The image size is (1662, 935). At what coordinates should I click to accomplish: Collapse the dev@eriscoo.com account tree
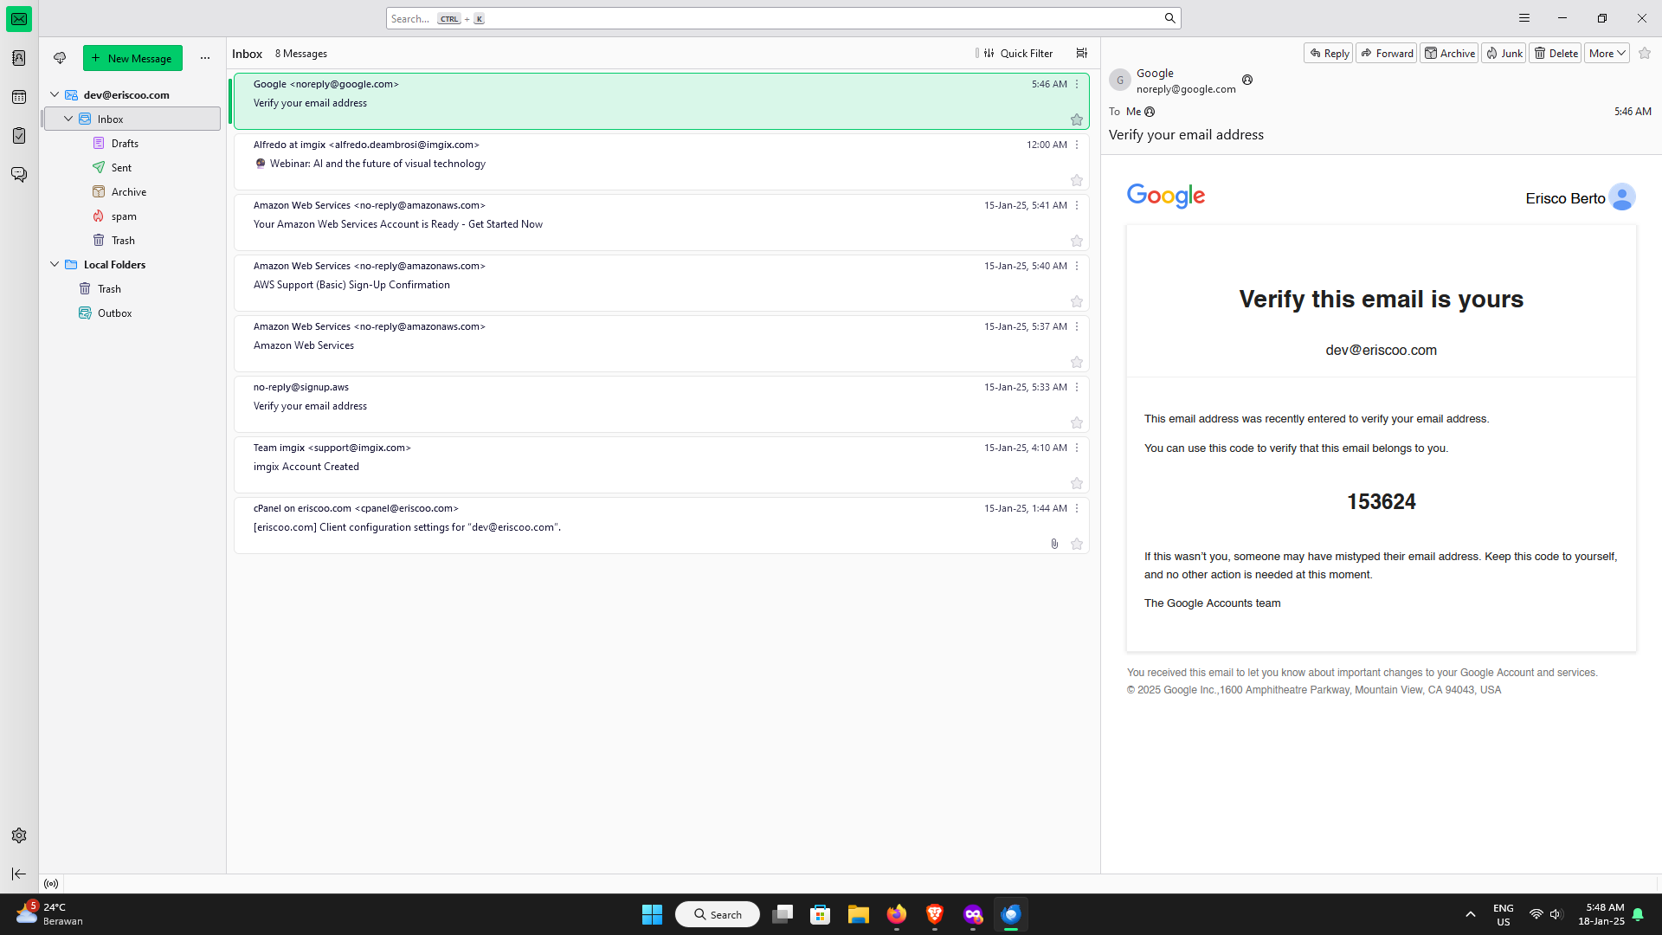tap(55, 94)
